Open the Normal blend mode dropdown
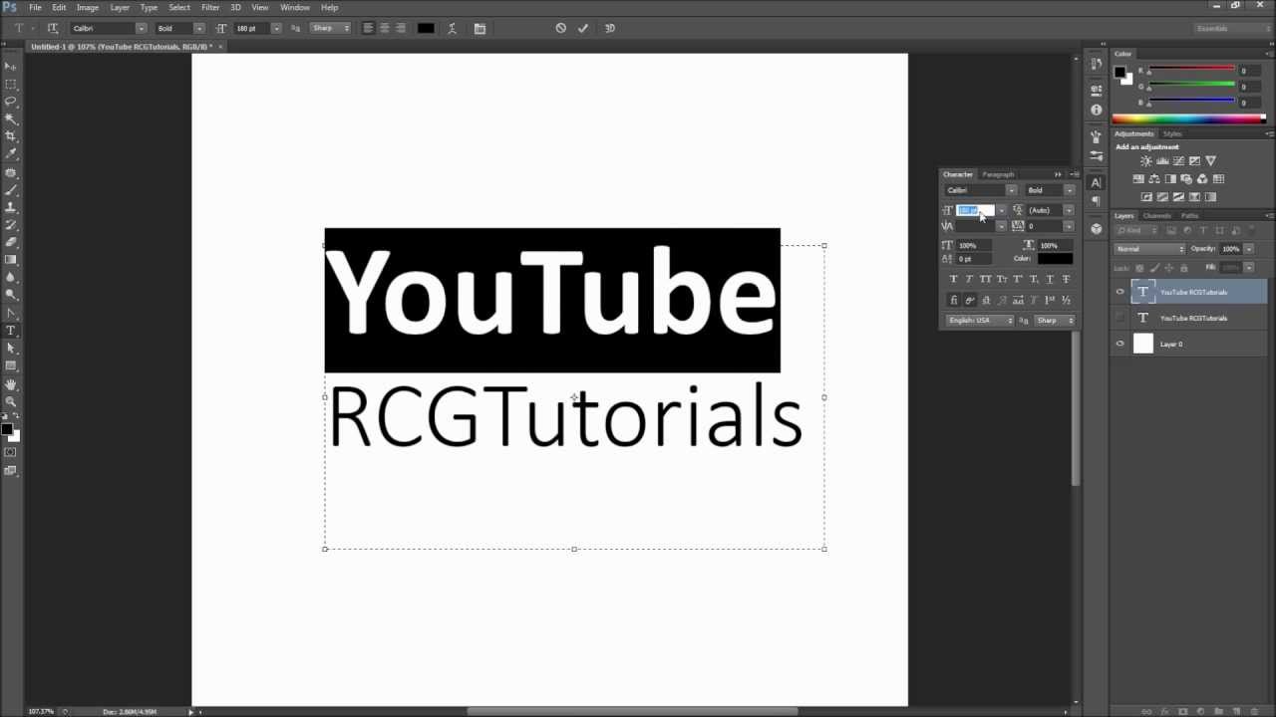The width and height of the screenshot is (1276, 717). [1149, 249]
